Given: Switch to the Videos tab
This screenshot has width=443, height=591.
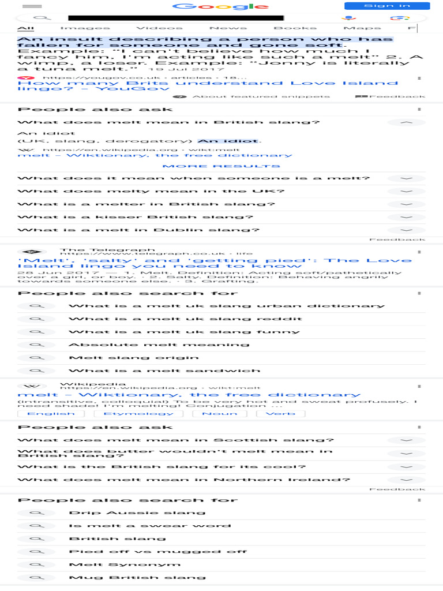Looking at the screenshot, I should (159, 28).
